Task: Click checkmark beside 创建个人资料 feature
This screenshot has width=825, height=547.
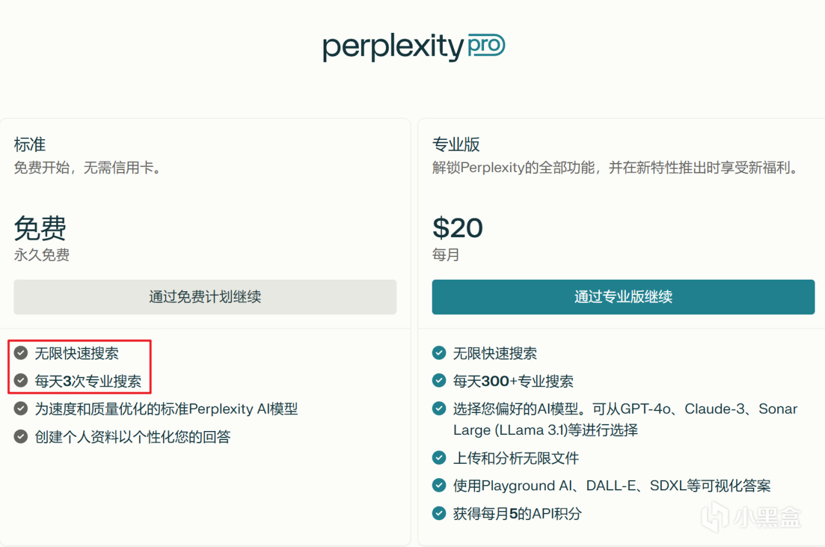Action: tap(21, 437)
